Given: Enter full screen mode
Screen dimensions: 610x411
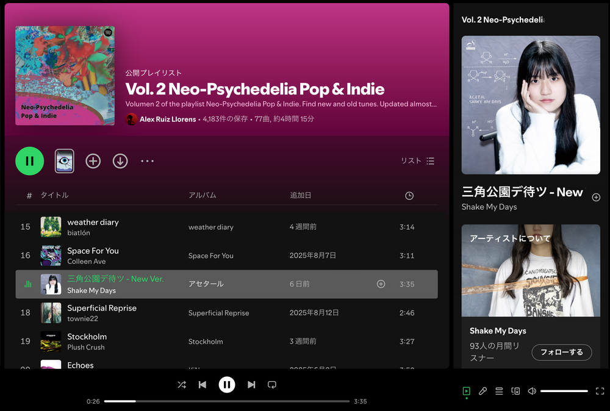Looking at the screenshot, I should (x=600, y=391).
